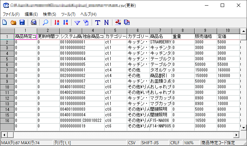Open the 編集(E) menu
The image size is (247, 146).
[31, 14]
